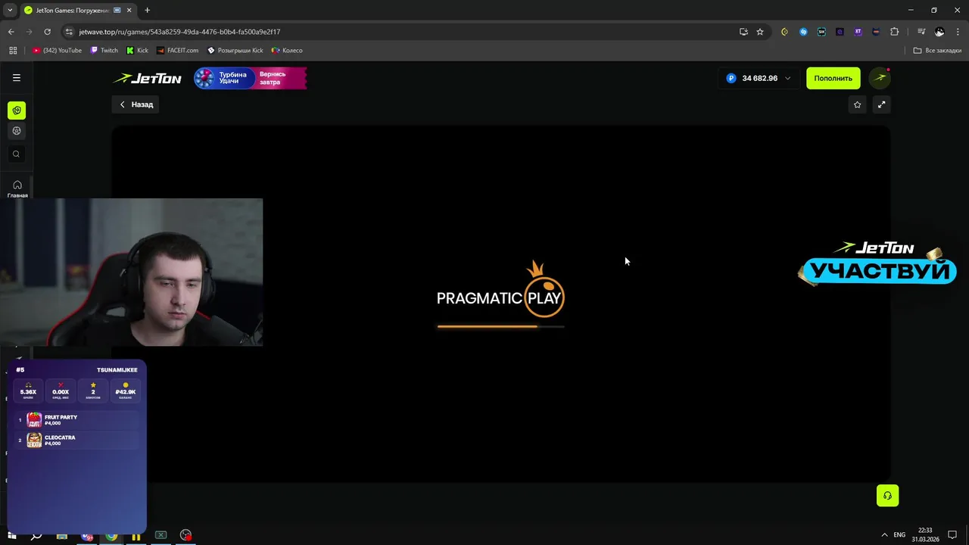Select the Cleocatra row in overlay

click(77, 441)
